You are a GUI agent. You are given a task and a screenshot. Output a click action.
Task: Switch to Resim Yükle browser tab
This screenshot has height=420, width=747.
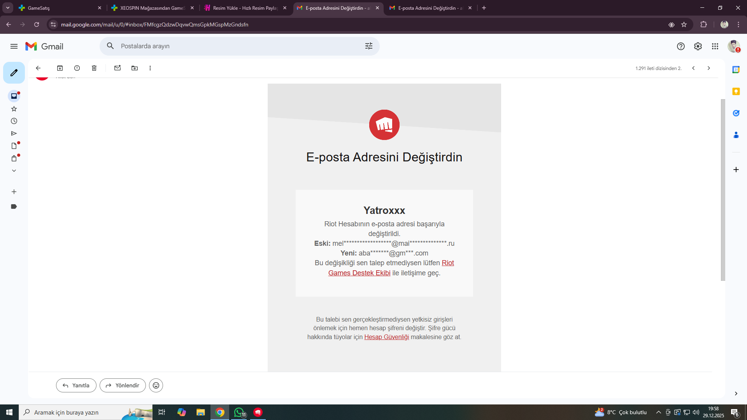245,8
